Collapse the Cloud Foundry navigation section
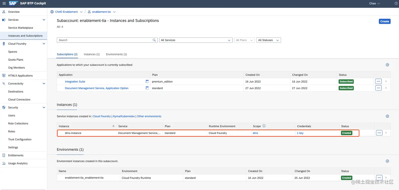Image resolution: width=399 pixels, height=190 pixels. tap(44, 44)
